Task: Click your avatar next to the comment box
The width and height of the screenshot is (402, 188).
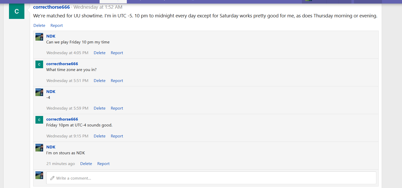Action: [39, 175]
